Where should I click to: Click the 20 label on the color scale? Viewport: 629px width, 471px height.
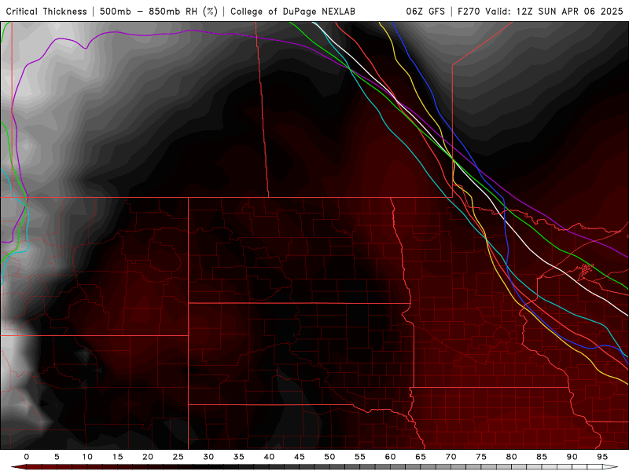pyautogui.click(x=148, y=457)
